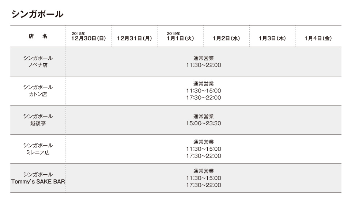Click the 1月3日(木) date header
This screenshot has width=351, height=198.
[x=272, y=38]
